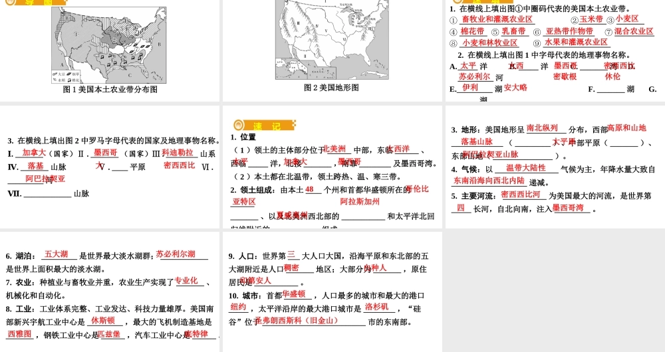Select red answer 水果和灌溉农业区
665x352 pixels.
click(x=577, y=42)
